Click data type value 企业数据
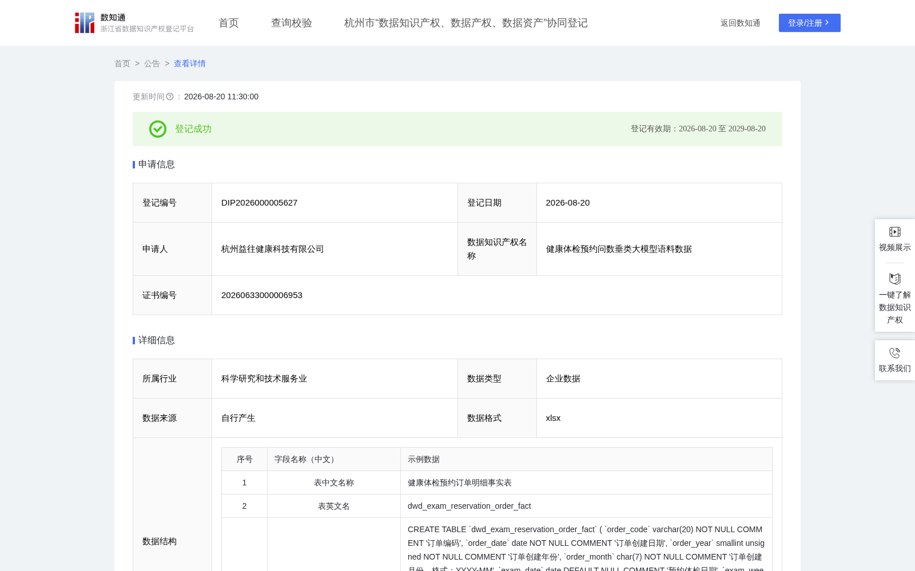This screenshot has width=915, height=571. click(563, 379)
